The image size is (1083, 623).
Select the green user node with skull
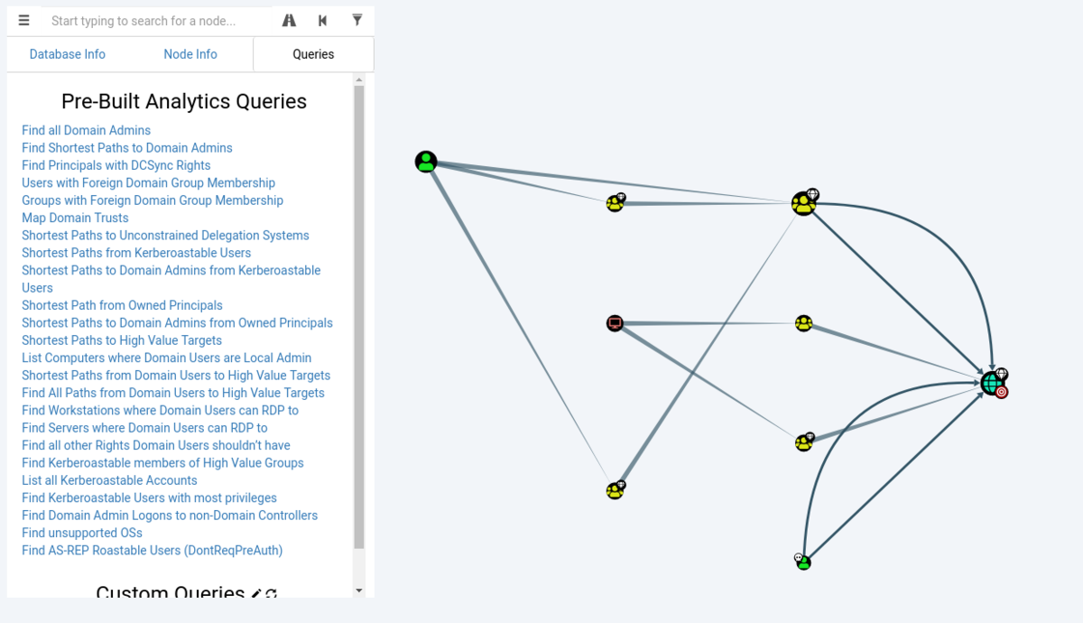(x=803, y=563)
